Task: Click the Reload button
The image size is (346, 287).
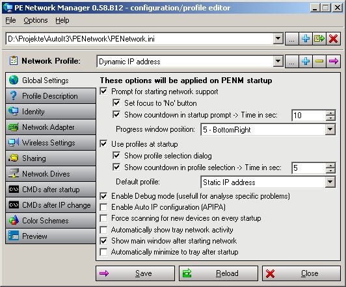Action: click(x=219, y=273)
